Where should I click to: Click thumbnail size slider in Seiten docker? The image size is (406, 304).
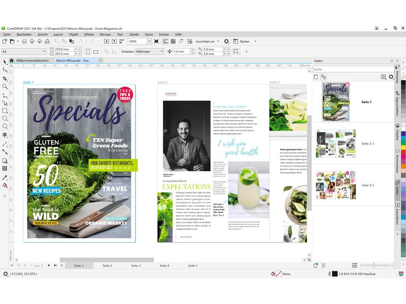377,265
